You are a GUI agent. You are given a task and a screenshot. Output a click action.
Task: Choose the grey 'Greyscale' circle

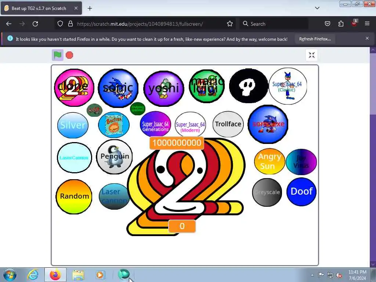coord(267,192)
